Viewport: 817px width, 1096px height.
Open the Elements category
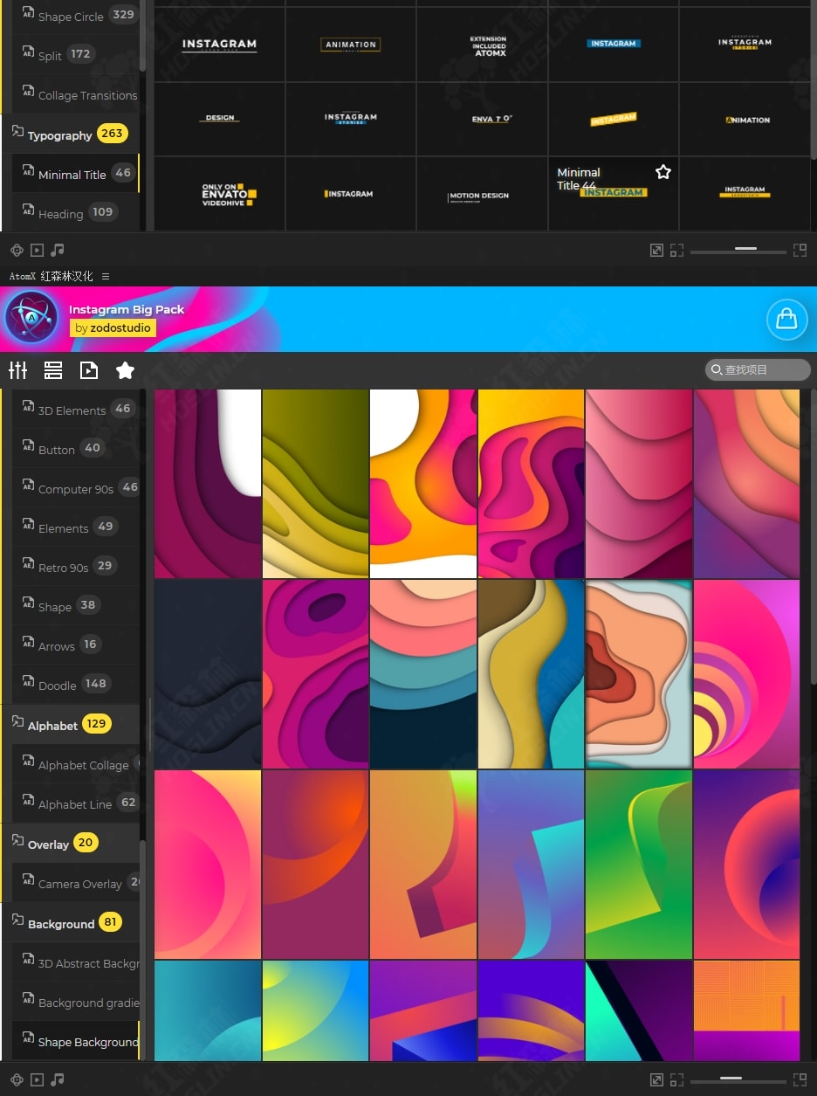(x=76, y=527)
